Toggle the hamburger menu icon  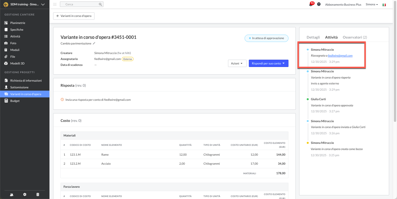point(55,5)
